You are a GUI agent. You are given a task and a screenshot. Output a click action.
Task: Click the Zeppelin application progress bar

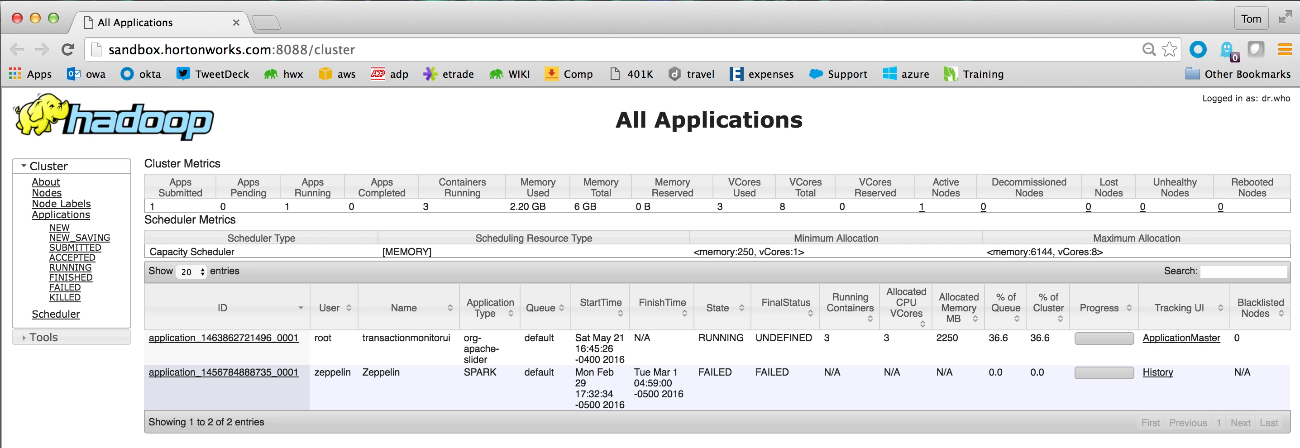1104,372
